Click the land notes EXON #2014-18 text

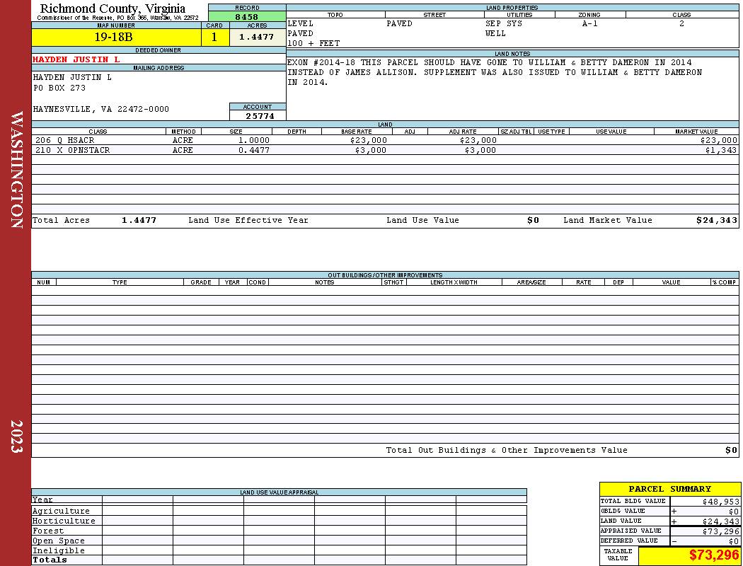click(x=495, y=72)
